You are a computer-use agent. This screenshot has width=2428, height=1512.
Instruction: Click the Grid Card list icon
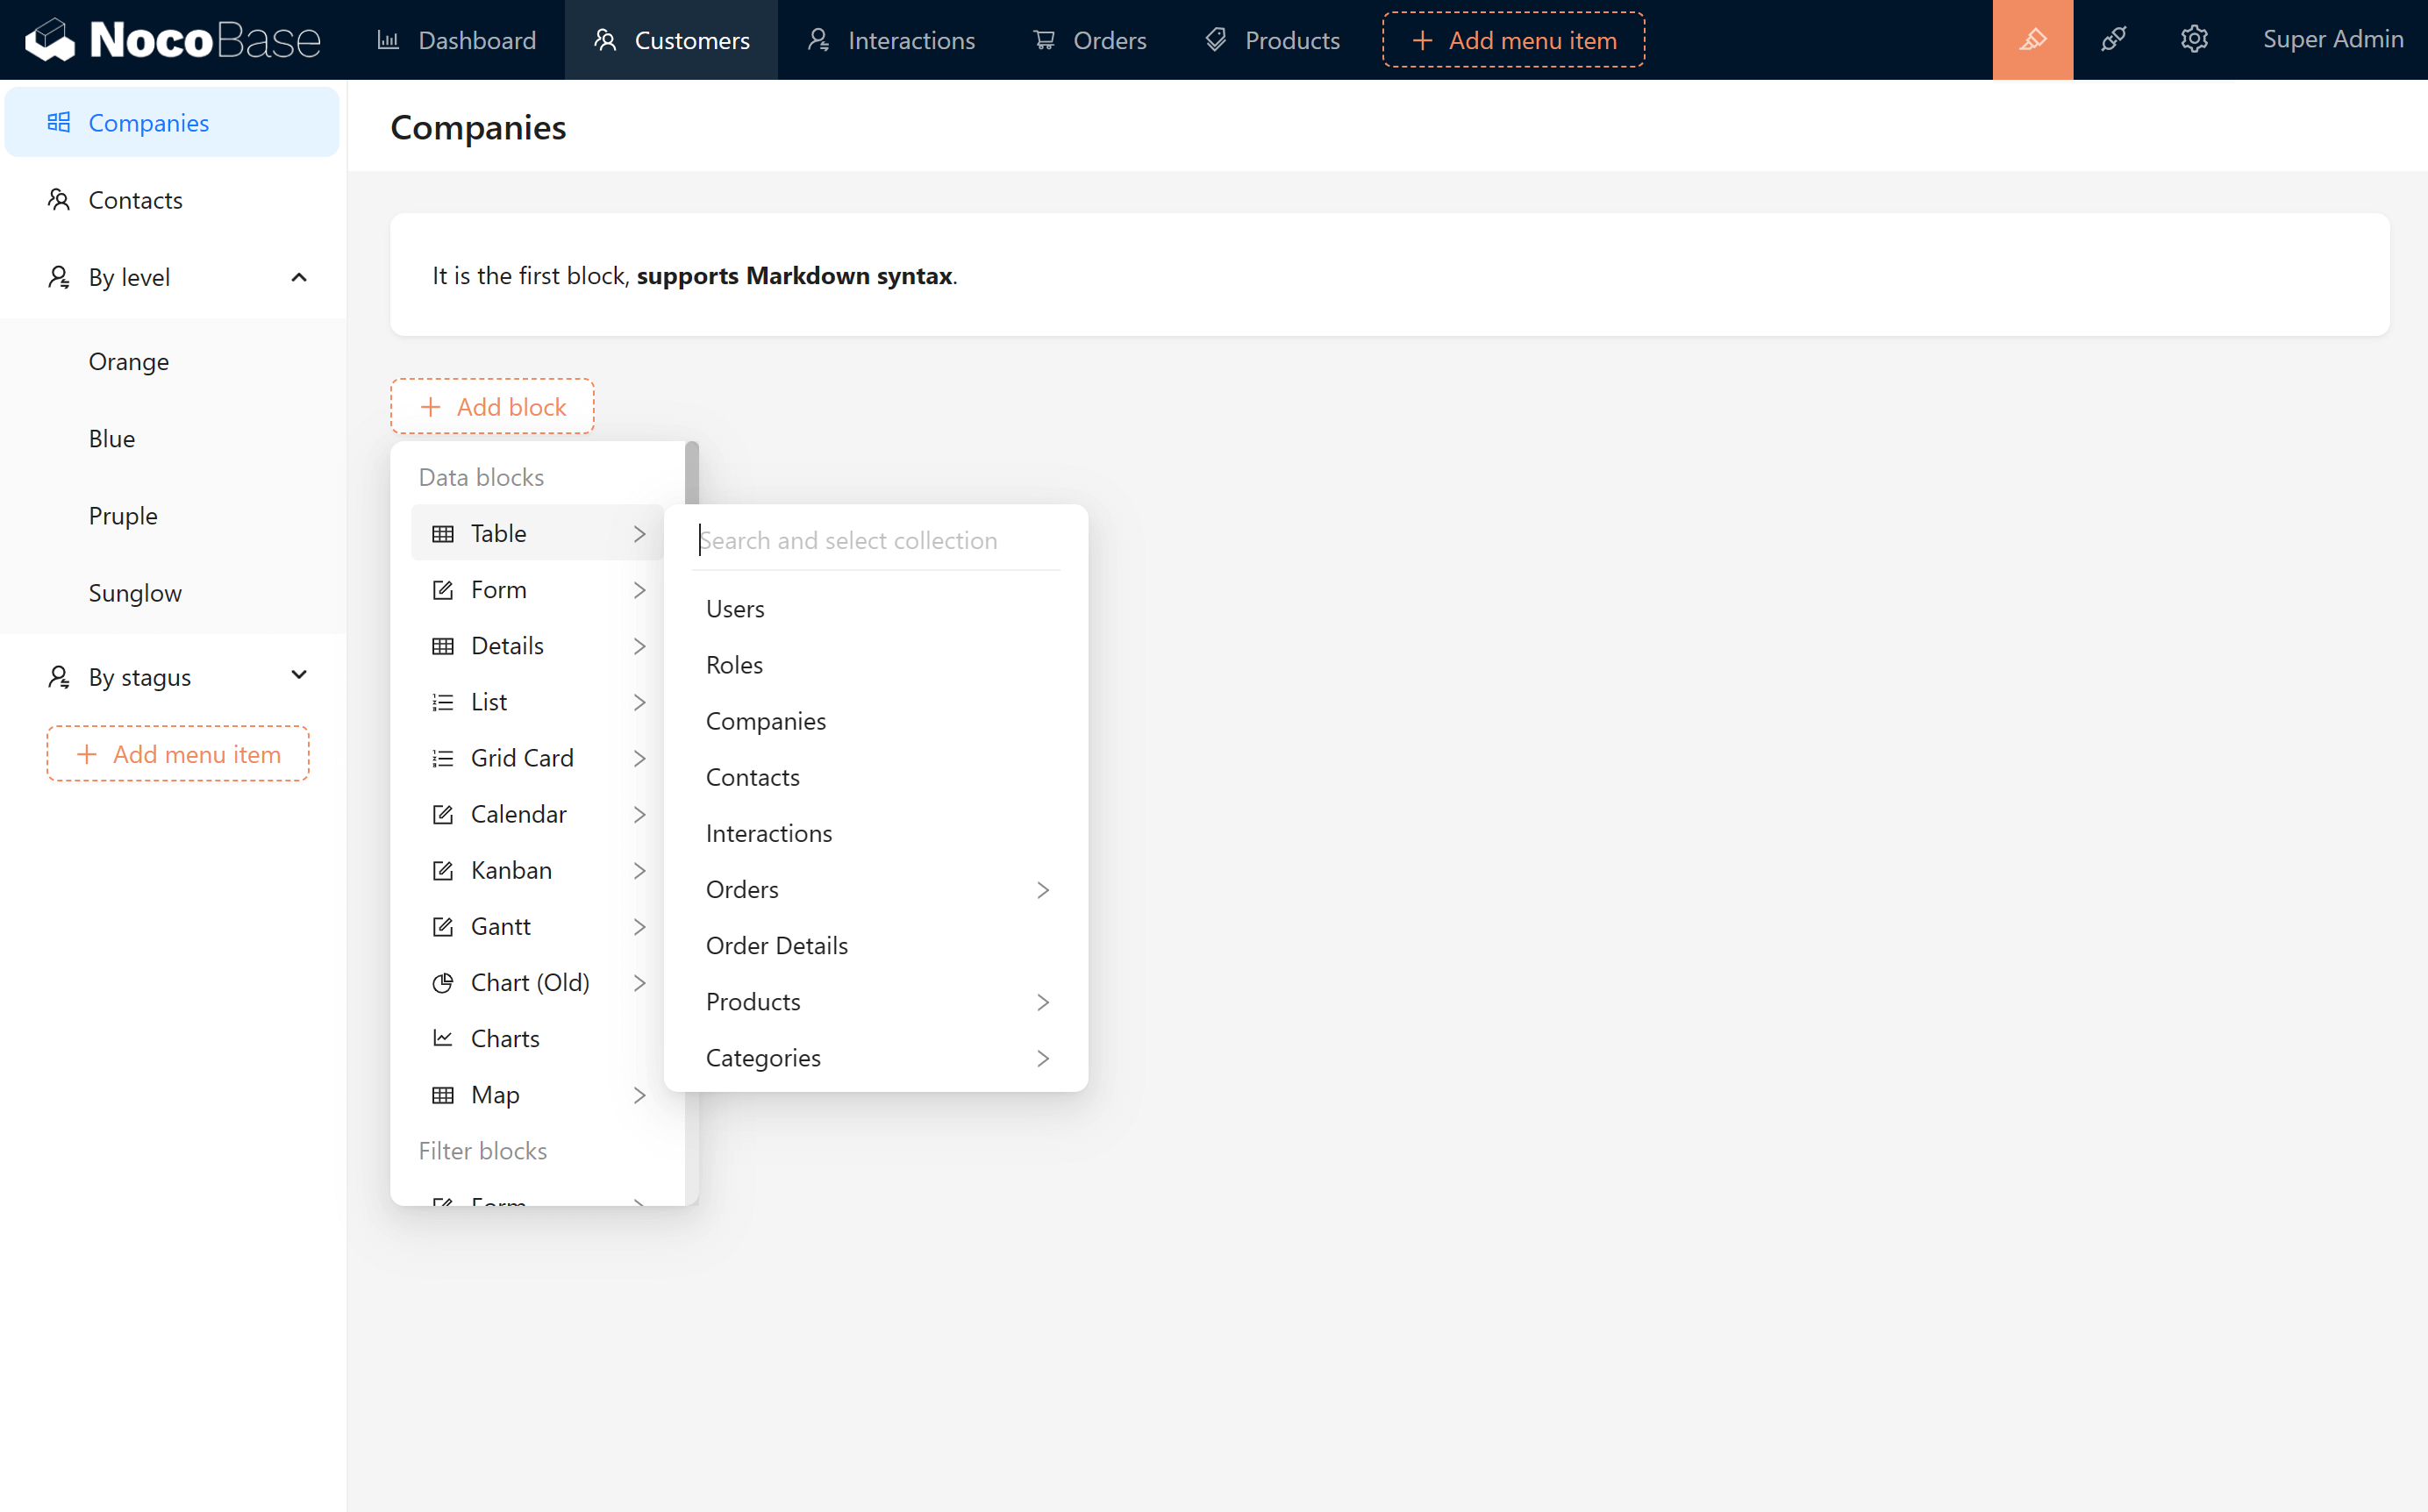coord(442,758)
